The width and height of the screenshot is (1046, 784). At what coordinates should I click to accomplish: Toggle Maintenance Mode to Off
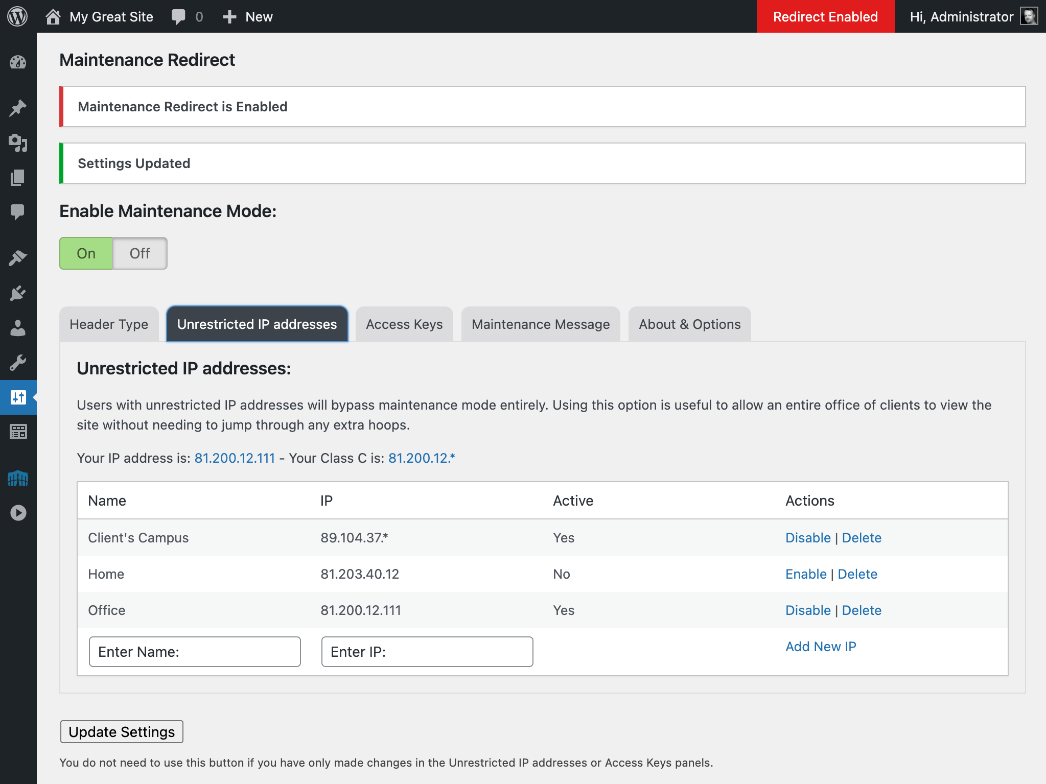(x=138, y=253)
